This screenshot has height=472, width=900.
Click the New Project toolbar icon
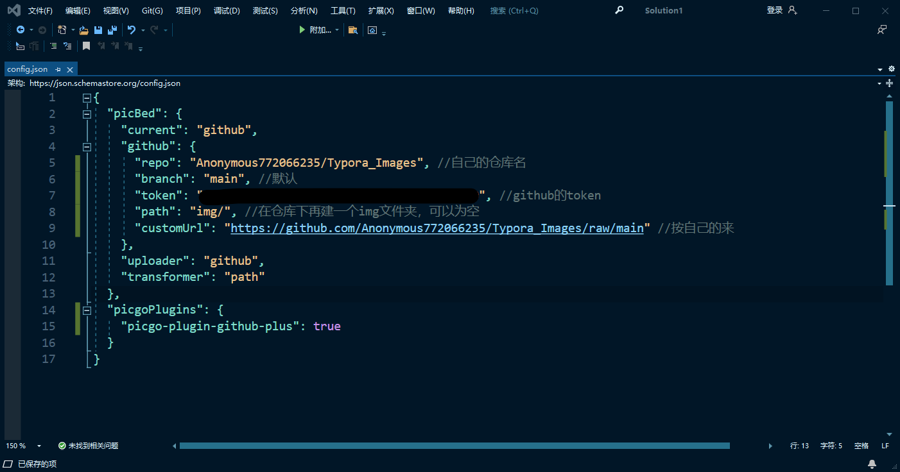62,30
